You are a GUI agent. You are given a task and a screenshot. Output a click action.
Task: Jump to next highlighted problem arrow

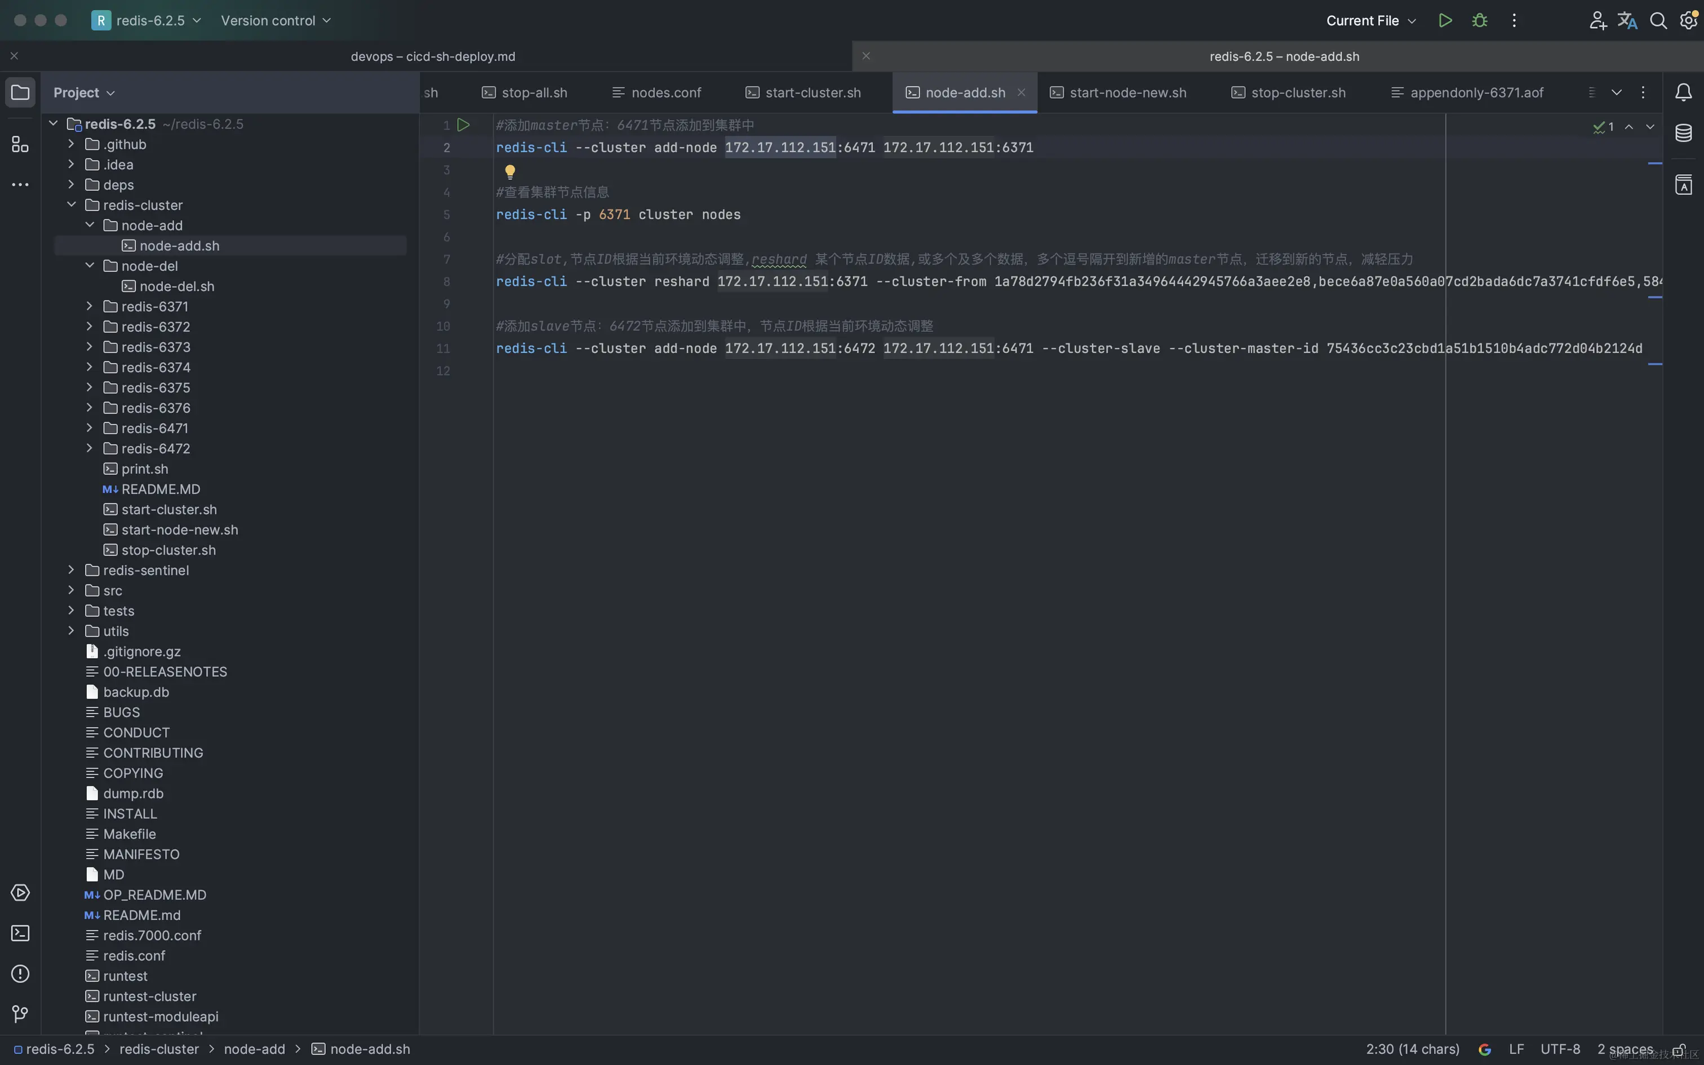point(1650,127)
